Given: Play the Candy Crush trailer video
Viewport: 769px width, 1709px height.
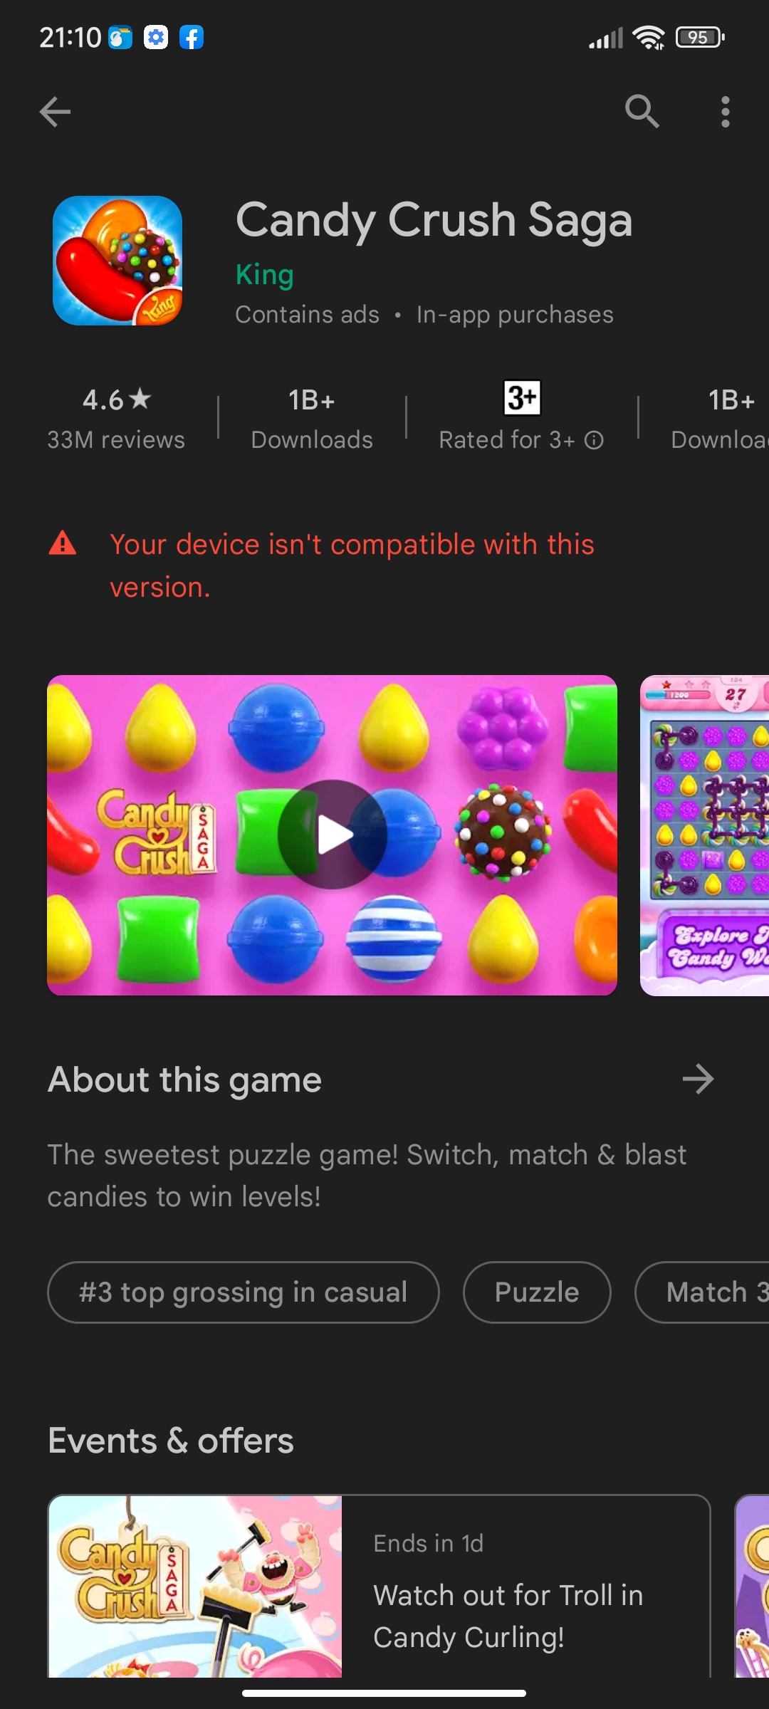Looking at the screenshot, I should click(x=332, y=835).
